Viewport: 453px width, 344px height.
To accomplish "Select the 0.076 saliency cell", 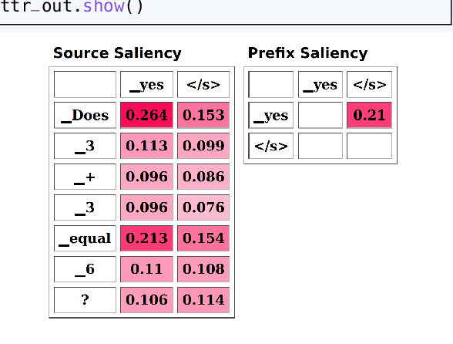I will [x=203, y=207].
